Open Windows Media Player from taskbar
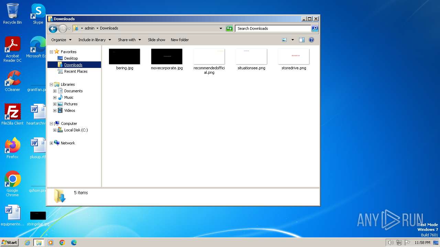This screenshot has height=247, width=440. pos(51,243)
